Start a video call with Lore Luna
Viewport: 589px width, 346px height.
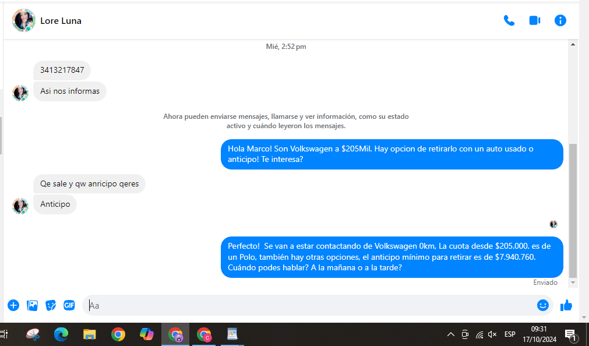tap(535, 20)
